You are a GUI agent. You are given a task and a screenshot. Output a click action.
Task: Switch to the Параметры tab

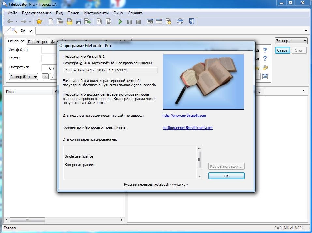(37, 42)
